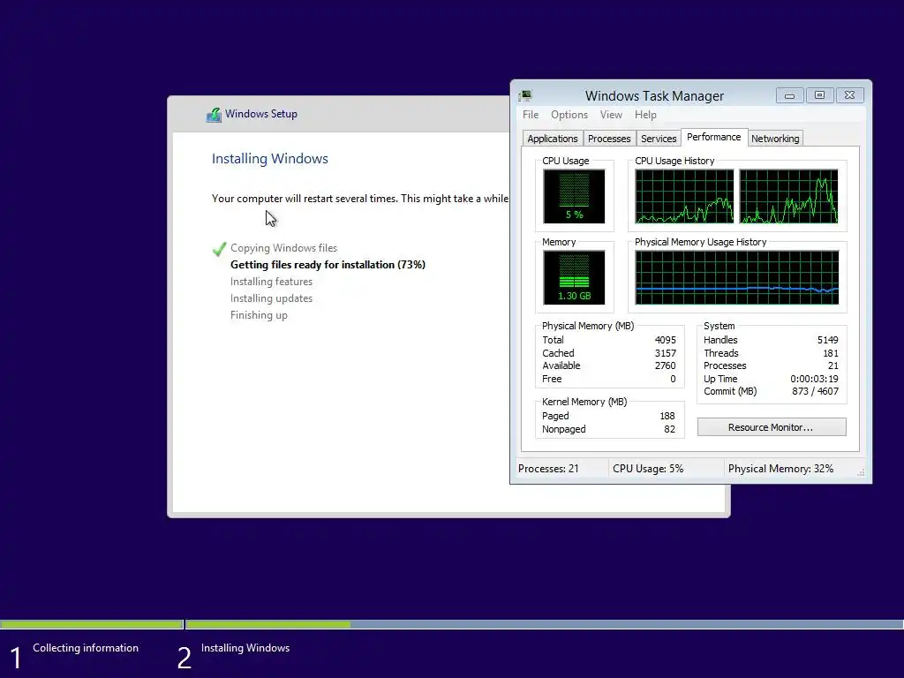
Task: Maximize the Windows Task Manager window
Action: (819, 95)
